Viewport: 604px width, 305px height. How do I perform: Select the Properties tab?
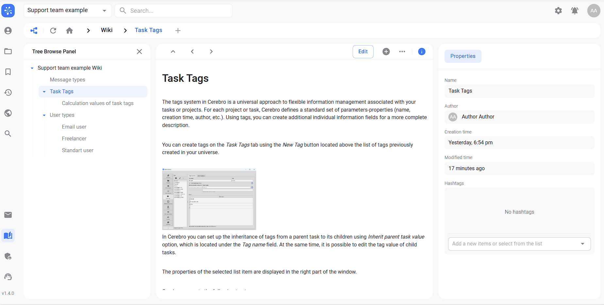463,56
